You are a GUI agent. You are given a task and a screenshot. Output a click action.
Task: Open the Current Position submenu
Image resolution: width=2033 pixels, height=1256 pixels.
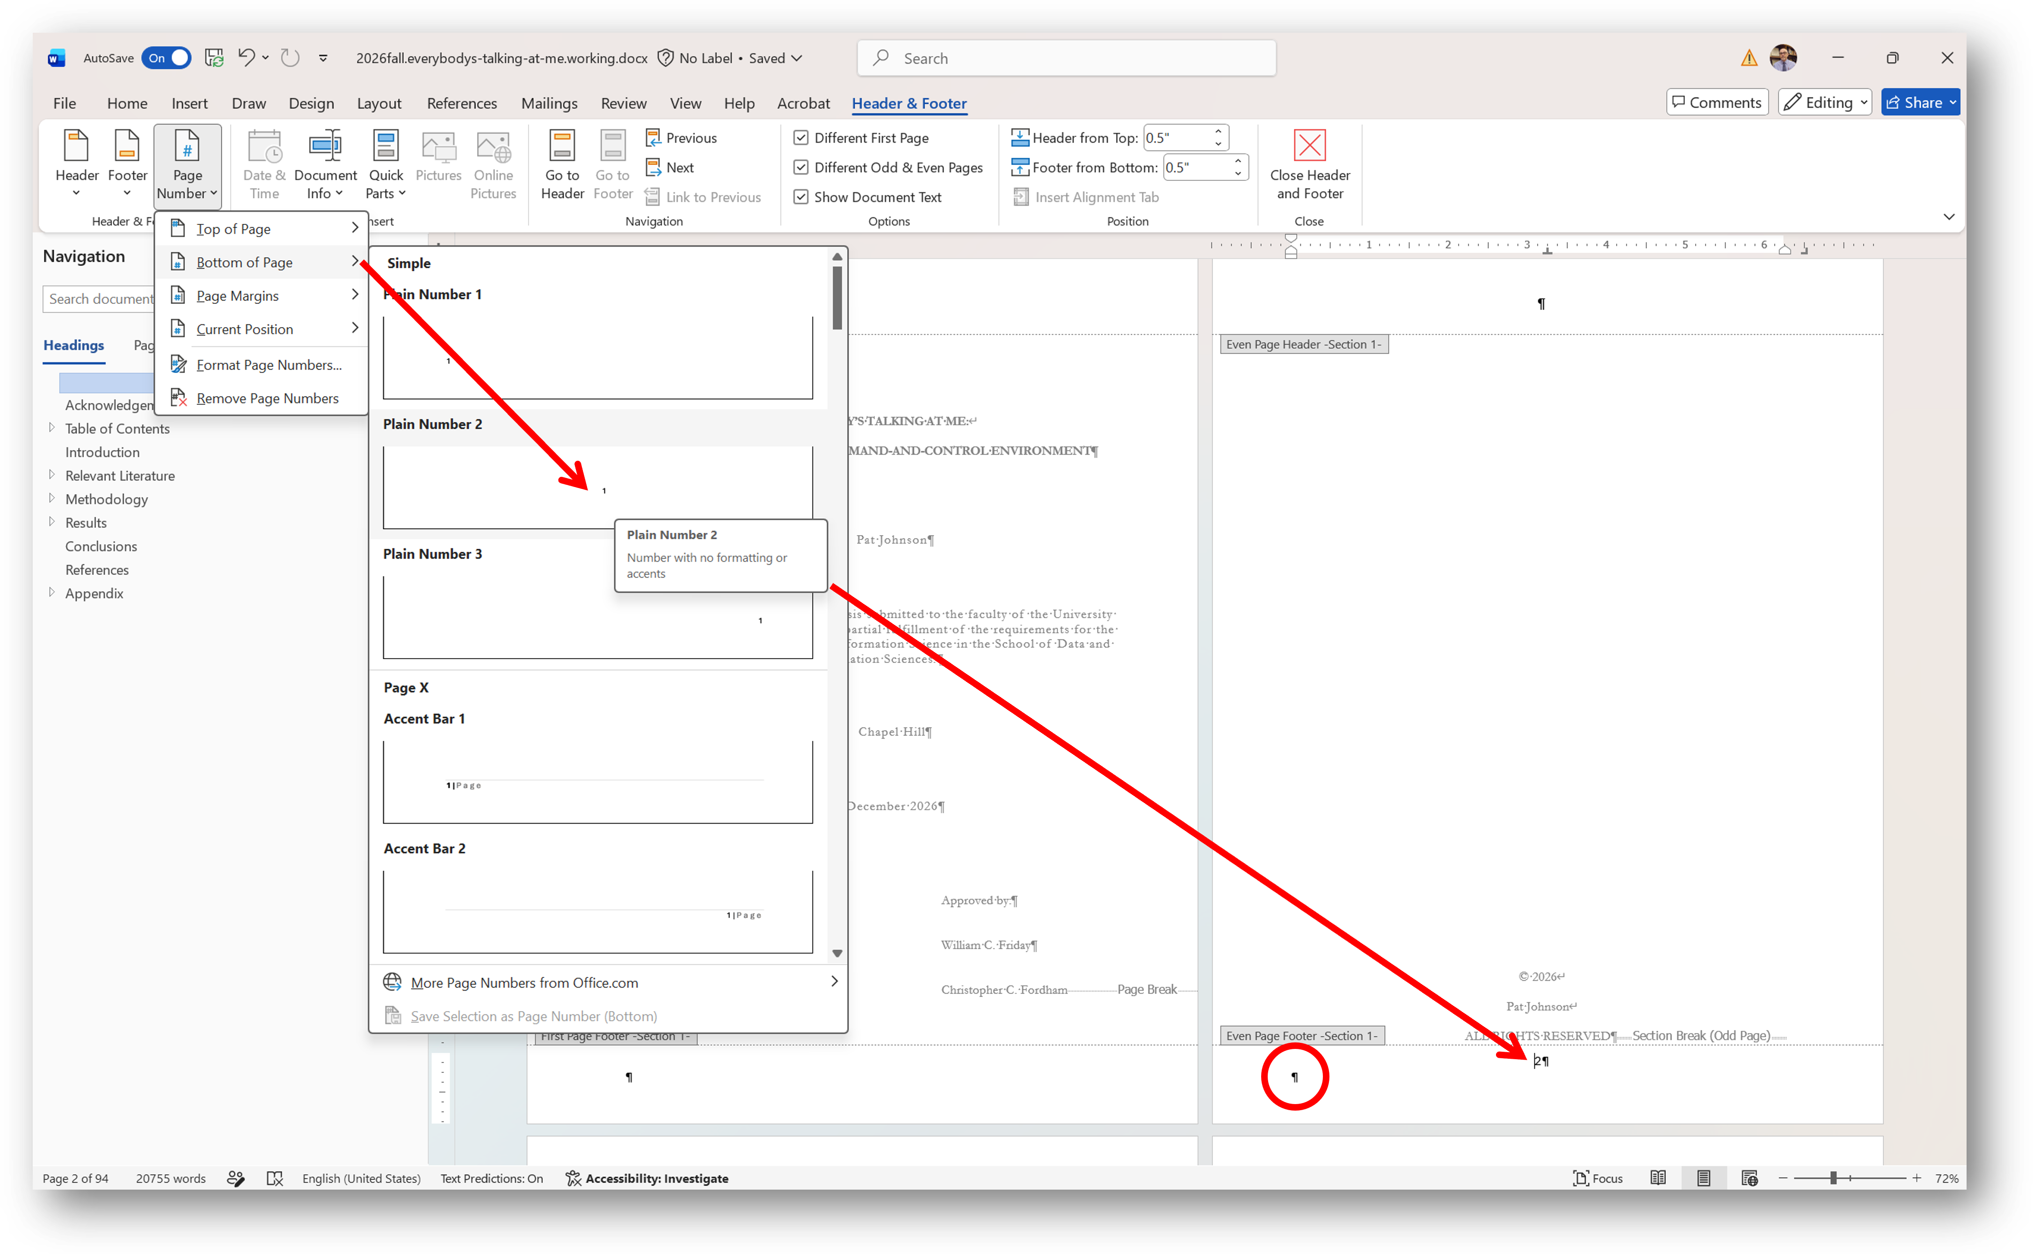point(261,329)
